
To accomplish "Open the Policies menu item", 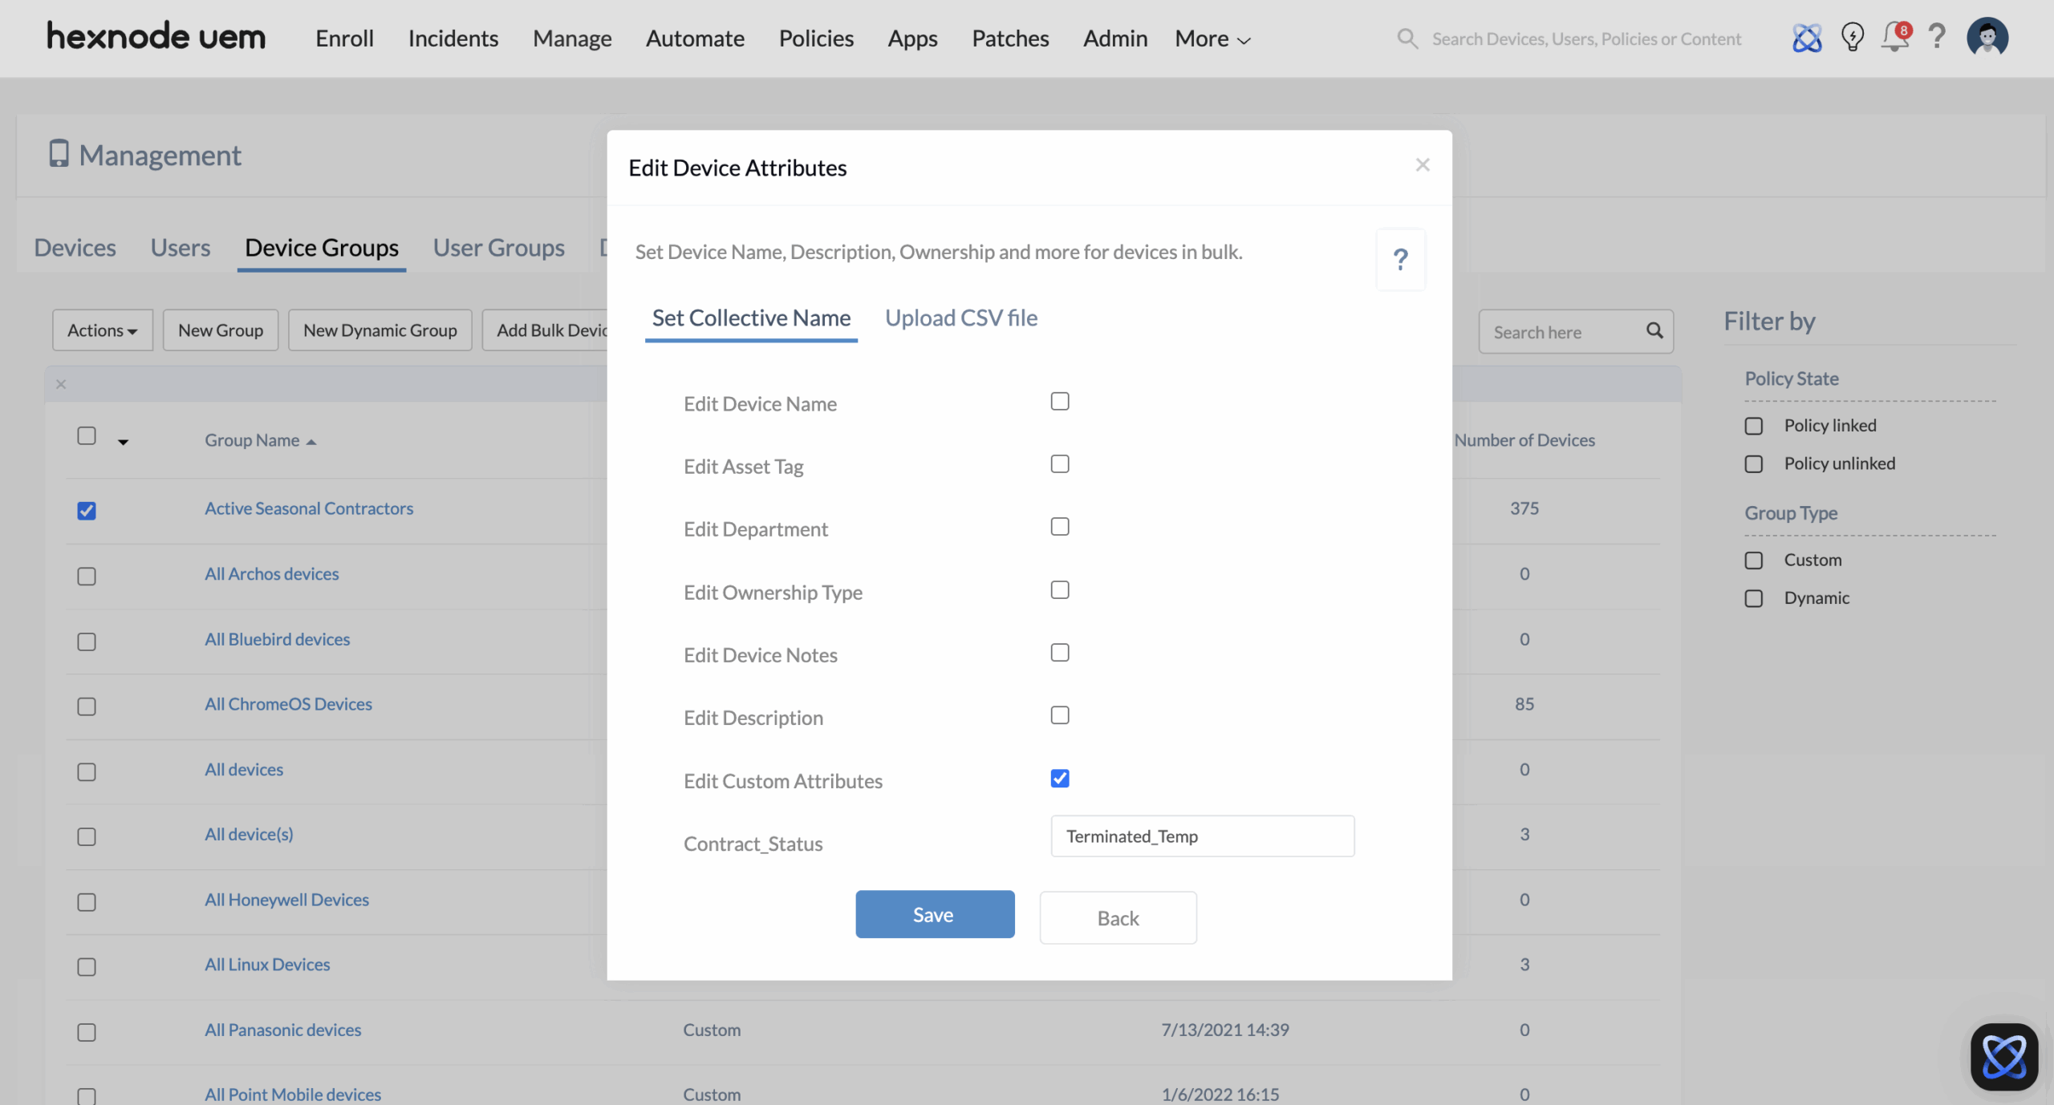I will [x=816, y=38].
